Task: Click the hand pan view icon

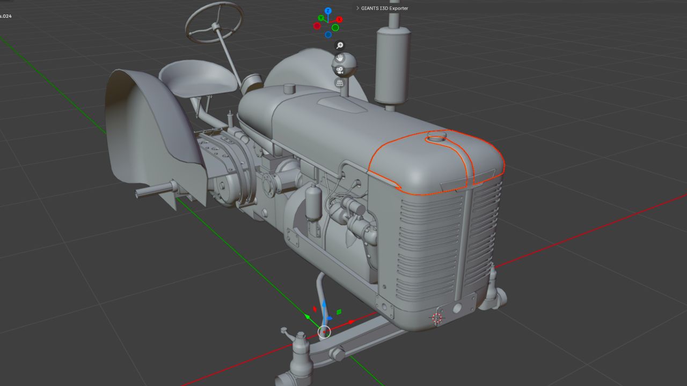Action: [340, 58]
